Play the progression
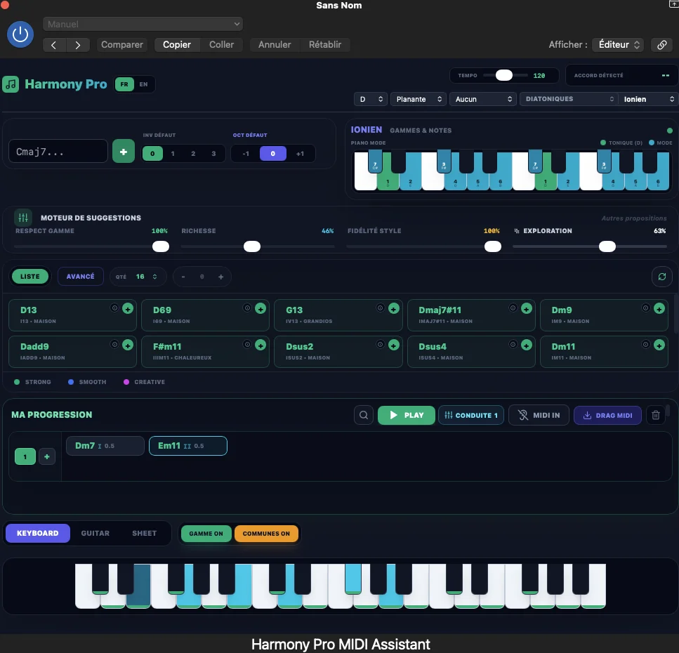679x653 pixels. [406, 415]
